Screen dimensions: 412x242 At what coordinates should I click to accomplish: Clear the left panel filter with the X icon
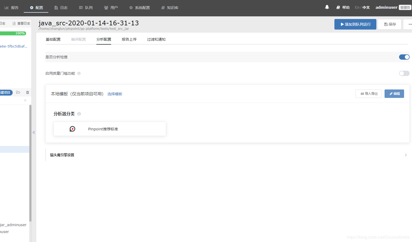pyautogui.click(x=25, y=100)
